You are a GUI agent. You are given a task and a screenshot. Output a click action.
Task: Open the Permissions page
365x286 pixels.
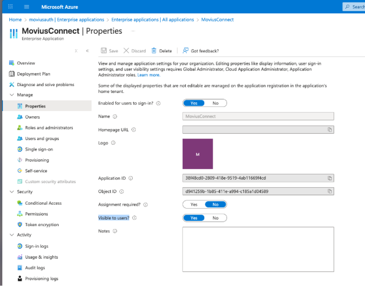click(37, 214)
